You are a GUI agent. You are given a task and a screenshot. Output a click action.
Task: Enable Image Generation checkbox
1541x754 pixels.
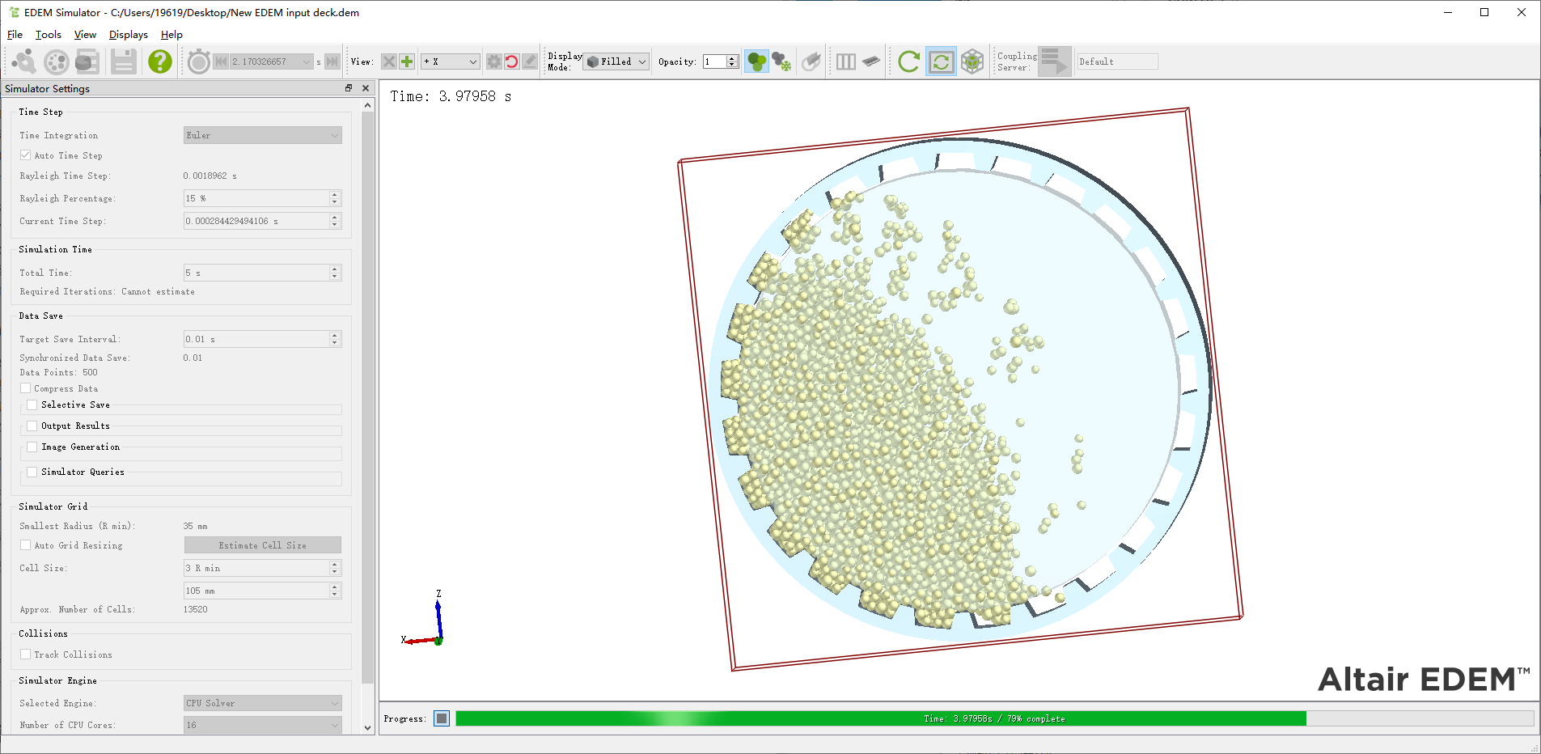point(32,447)
